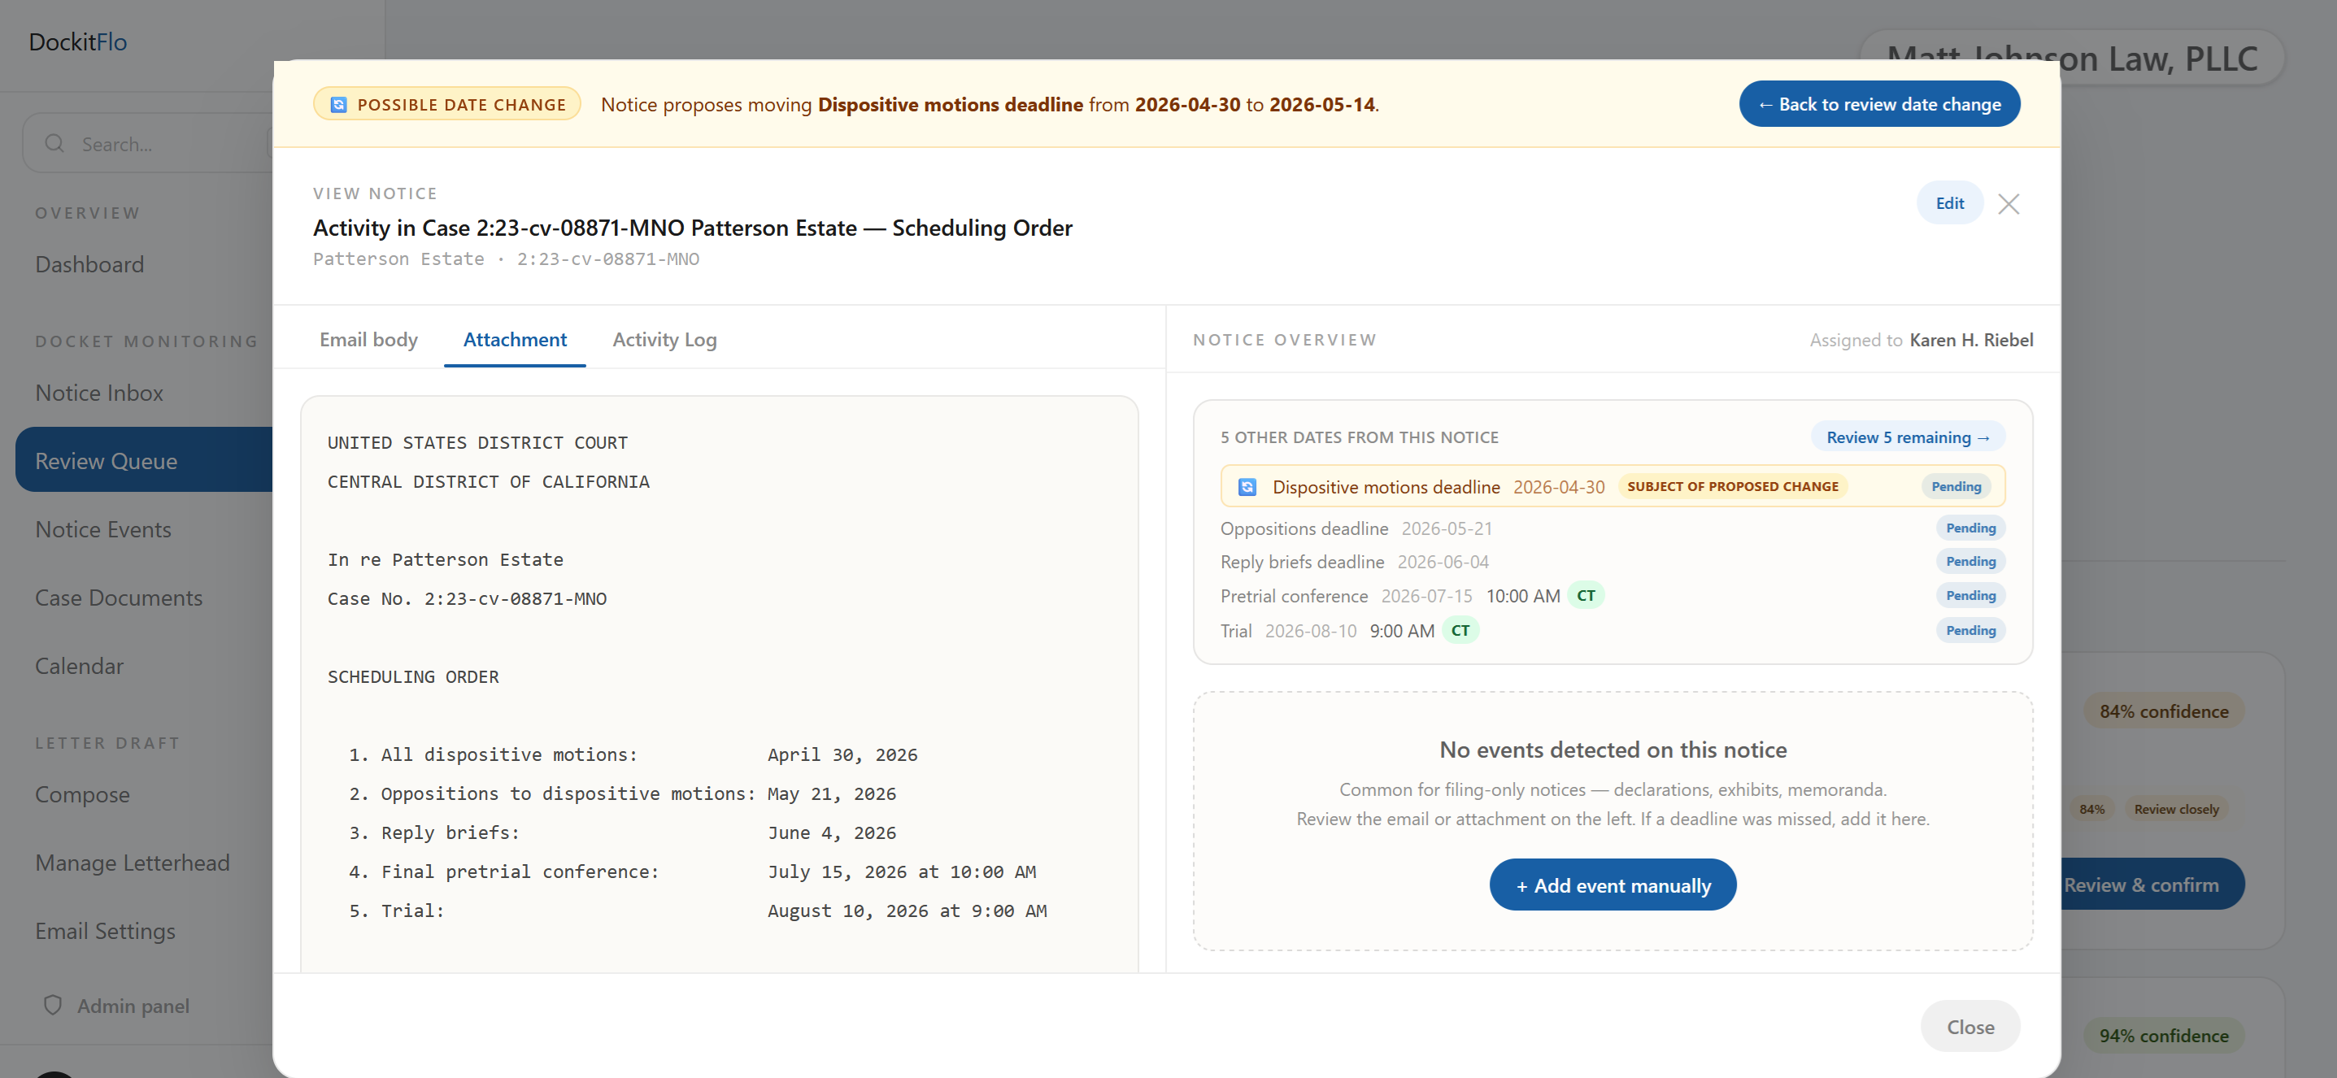Click 'Case No. 2:23-cv-08871-MNO' in attachment

click(x=468, y=598)
